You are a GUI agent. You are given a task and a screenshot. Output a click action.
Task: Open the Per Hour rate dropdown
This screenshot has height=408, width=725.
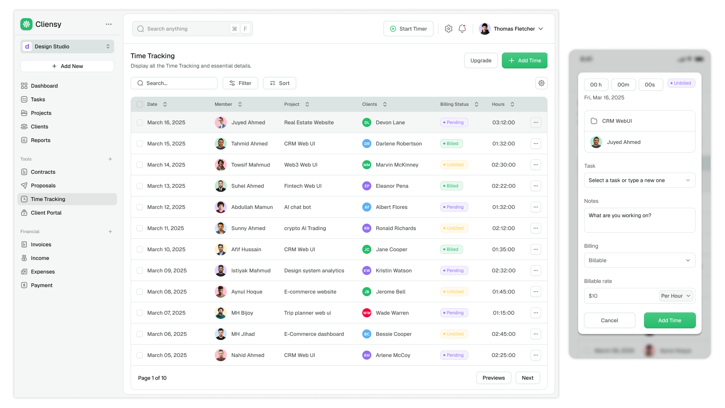pos(676,296)
